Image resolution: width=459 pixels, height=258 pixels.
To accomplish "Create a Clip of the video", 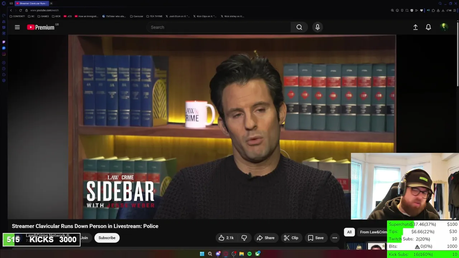I will (291, 238).
